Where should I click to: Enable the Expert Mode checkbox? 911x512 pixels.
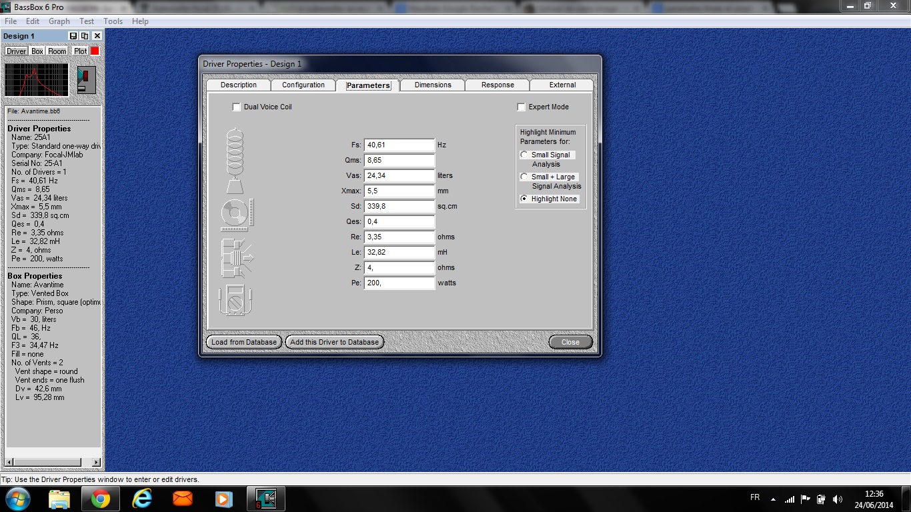[522, 107]
